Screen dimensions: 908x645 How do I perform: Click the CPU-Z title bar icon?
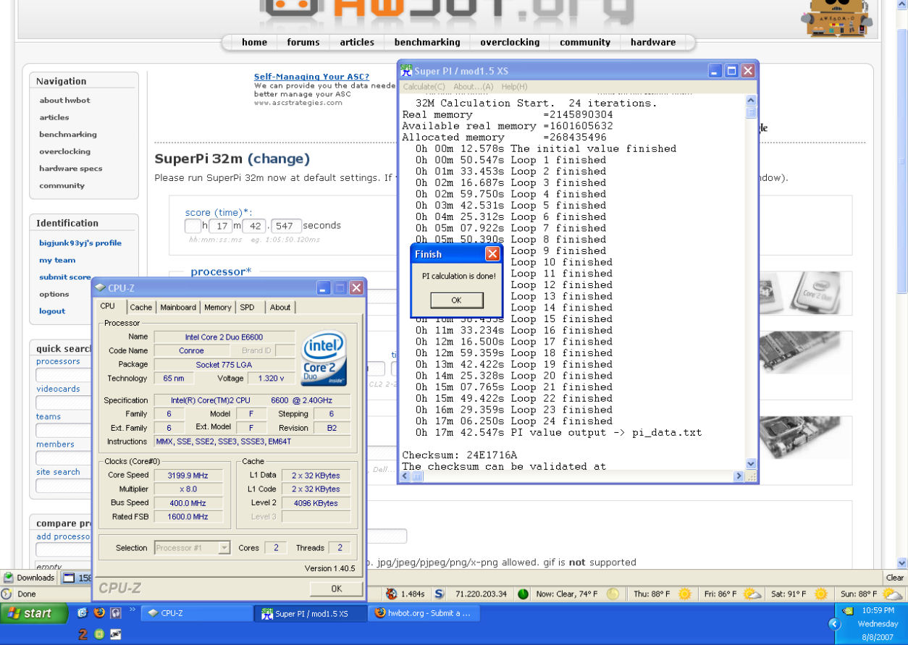(100, 288)
